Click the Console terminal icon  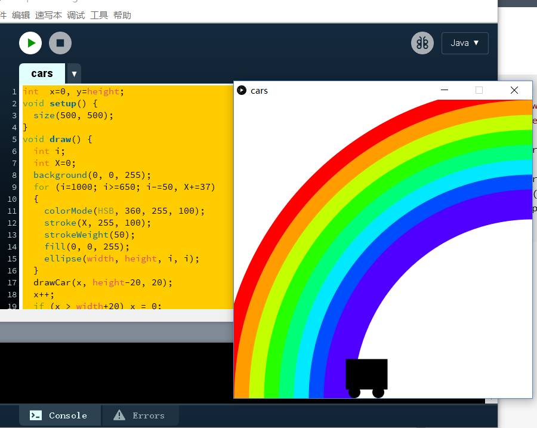pos(36,415)
